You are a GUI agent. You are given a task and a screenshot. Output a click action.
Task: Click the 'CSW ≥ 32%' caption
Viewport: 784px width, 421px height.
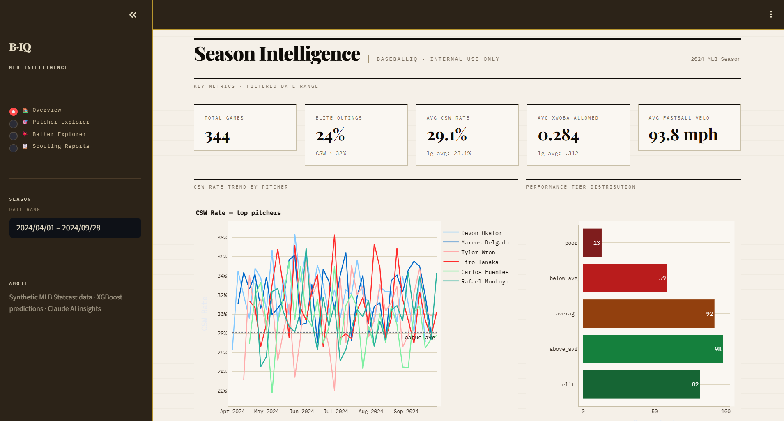[331, 154]
